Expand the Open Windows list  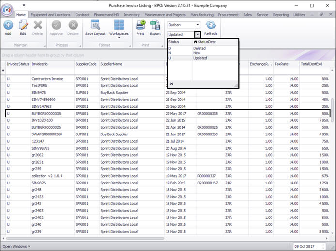[x=16, y=246]
